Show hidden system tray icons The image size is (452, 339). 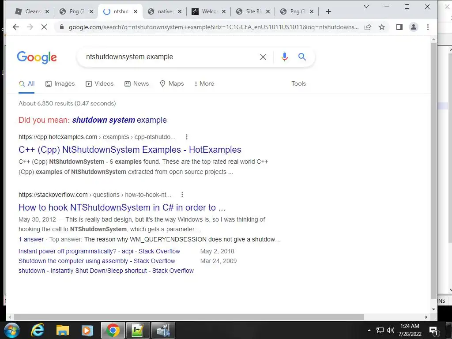(x=369, y=330)
